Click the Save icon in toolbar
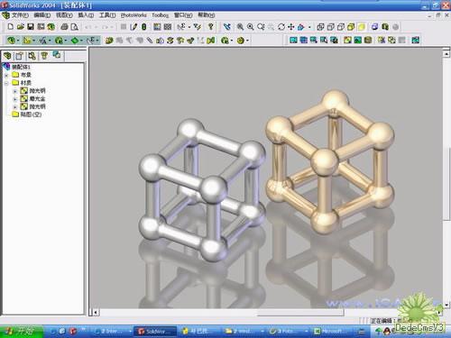The width and height of the screenshot is (451, 338). point(31,27)
